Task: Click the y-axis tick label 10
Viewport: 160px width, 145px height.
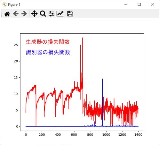Action: 16,94
